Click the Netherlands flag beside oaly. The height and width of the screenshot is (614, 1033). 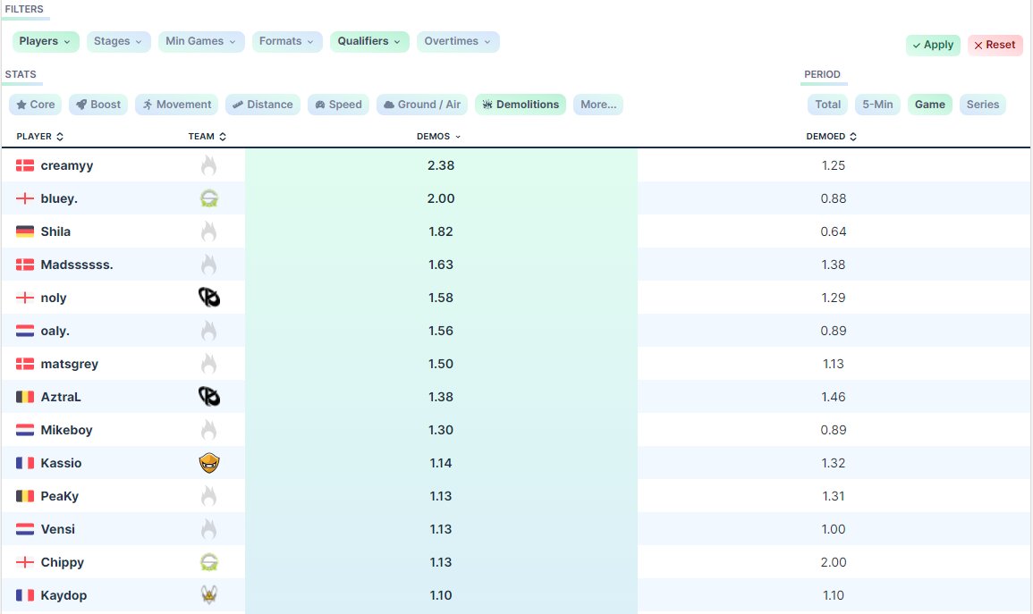tap(25, 331)
